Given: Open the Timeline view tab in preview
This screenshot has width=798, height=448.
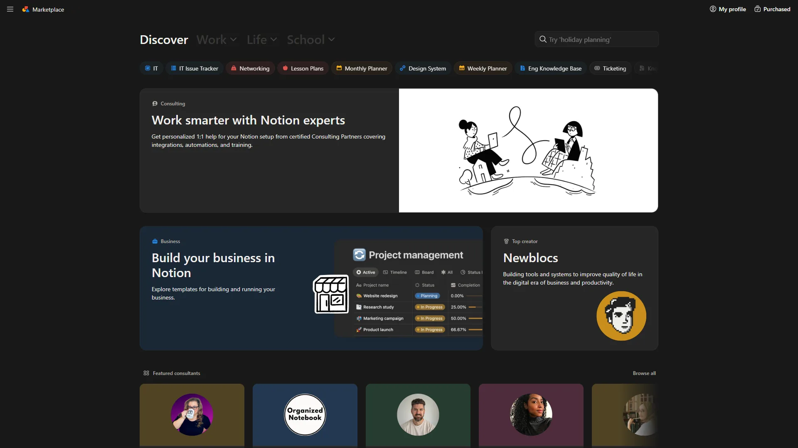Looking at the screenshot, I should [x=395, y=273].
